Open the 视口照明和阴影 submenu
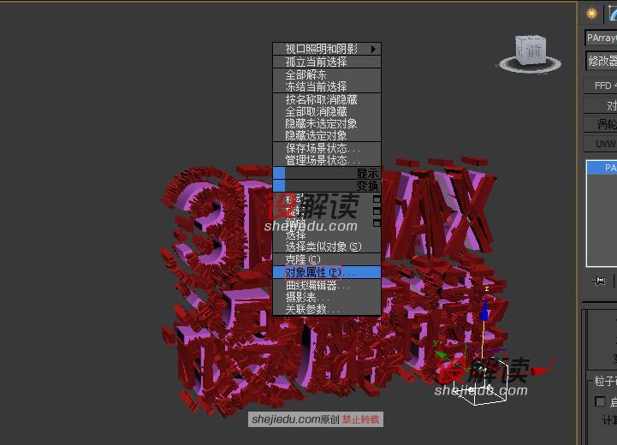617x445 pixels. coord(327,49)
